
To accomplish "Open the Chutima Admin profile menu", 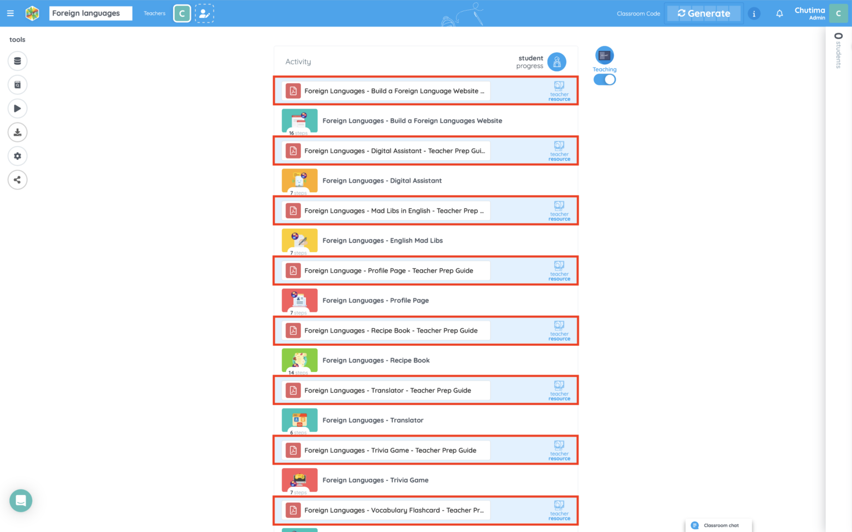I will click(809, 13).
